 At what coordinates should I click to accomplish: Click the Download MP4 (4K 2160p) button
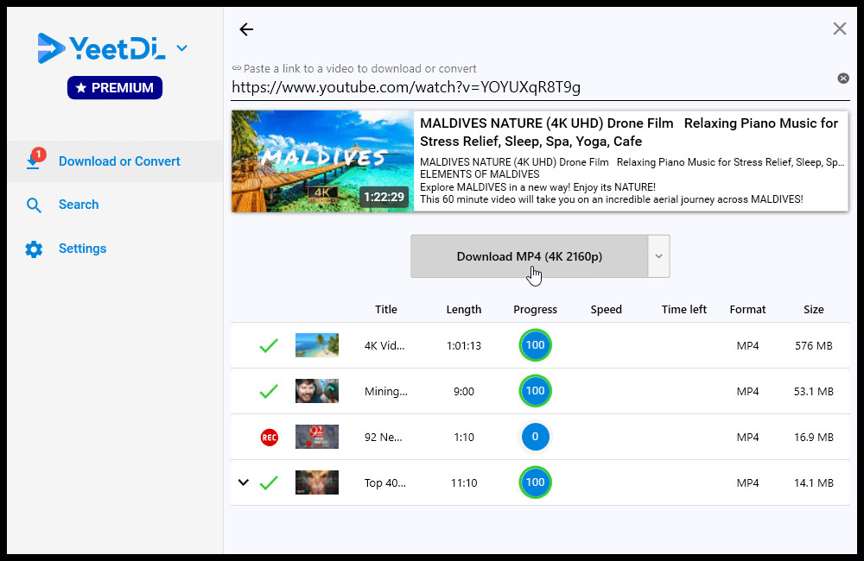(x=529, y=256)
